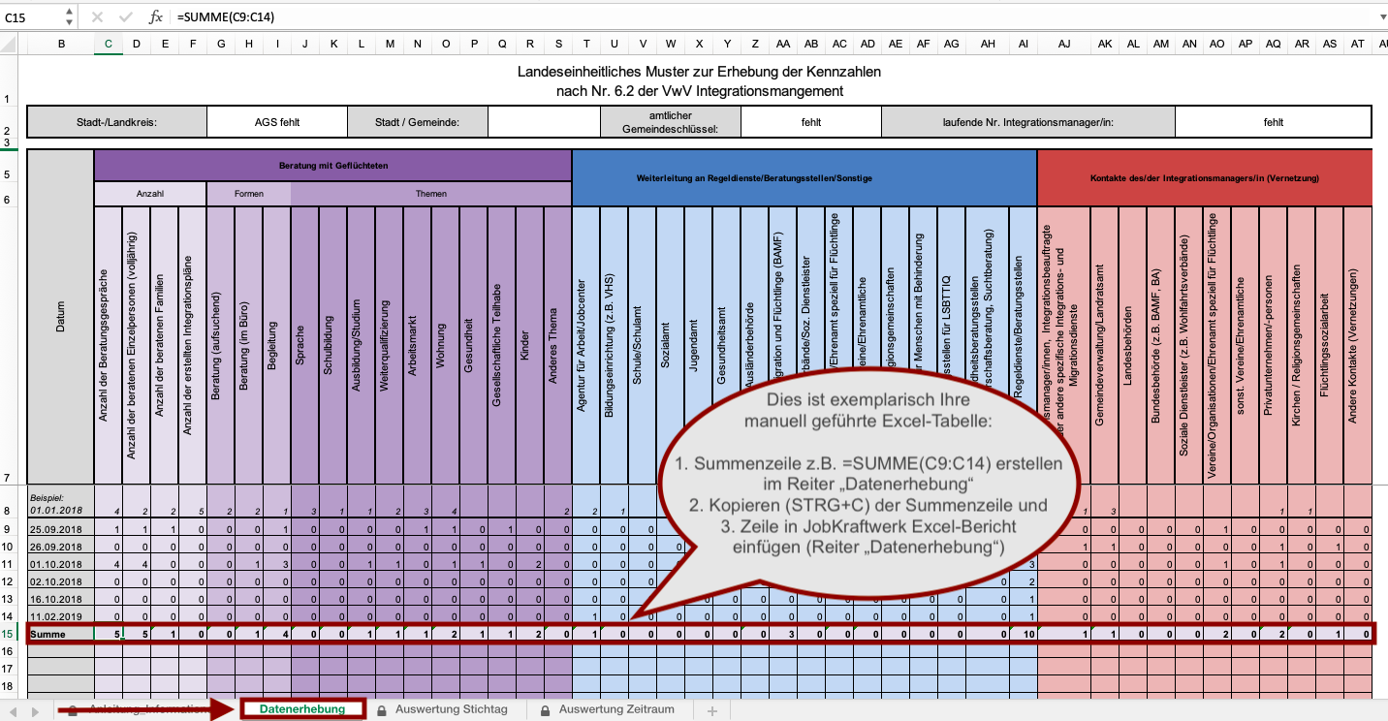Click the title 'Landeseinheitliches Muster zur Erhebung'
The image size is (1388, 721).
700,71
